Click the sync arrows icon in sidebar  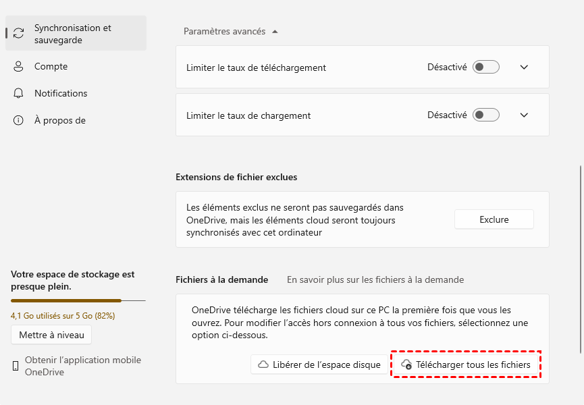[19, 33]
